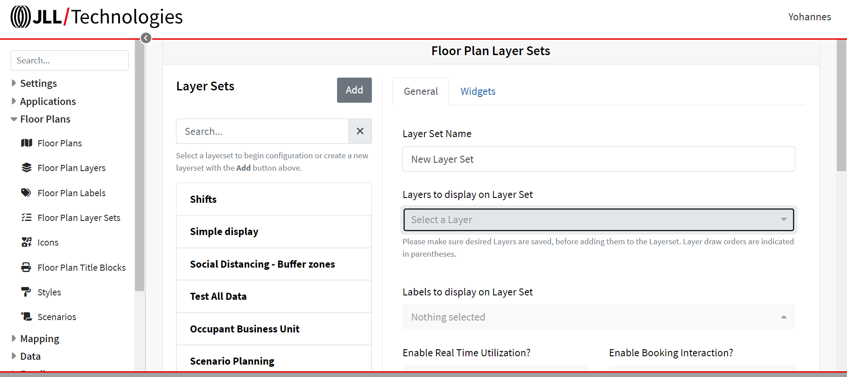The height and width of the screenshot is (377, 847).
Task: Click the sidebar vertical scrollbar
Action: tap(139, 165)
